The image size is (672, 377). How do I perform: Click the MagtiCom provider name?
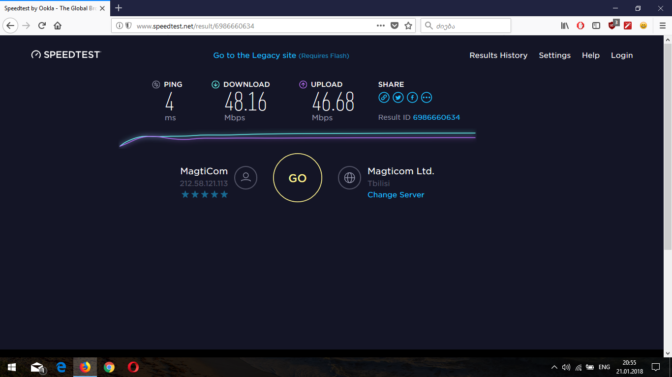[x=204, y=171]
